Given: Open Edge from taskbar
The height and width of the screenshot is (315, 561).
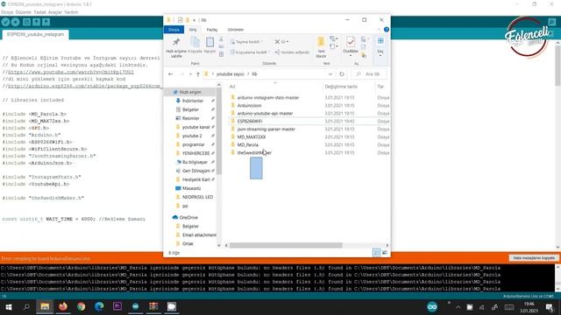Looking at the screenshot, I should [x=99, y=306].
